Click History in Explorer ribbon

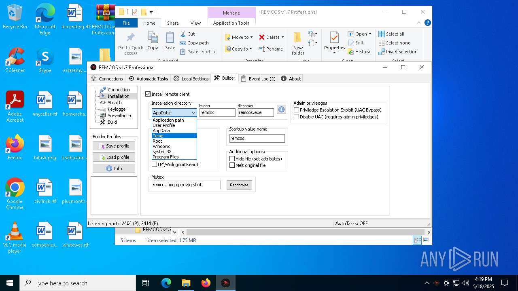tap(358, 52)
